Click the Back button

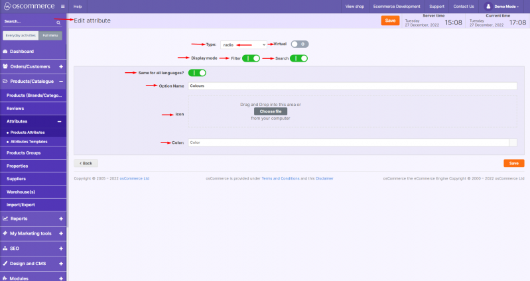coord(85,163)
